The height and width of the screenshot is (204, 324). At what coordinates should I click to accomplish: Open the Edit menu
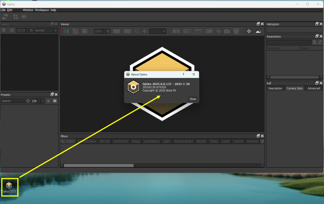[x=10, y=10]
